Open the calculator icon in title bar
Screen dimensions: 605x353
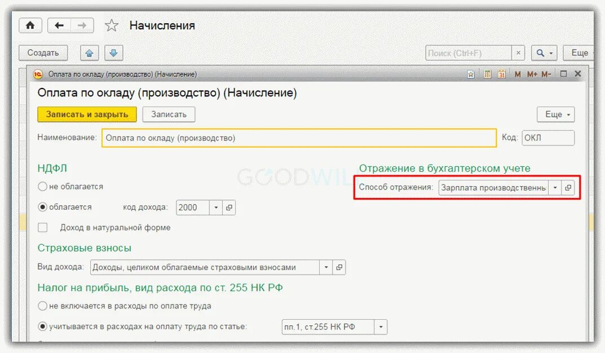(x=487, y=74)
